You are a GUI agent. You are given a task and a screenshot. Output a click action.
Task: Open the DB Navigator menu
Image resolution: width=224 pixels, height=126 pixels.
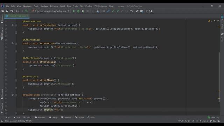click(101, 6)
